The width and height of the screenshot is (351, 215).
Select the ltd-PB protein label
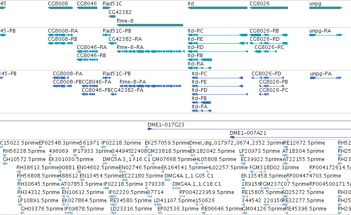pyautogui.click(x=199, y=98)
